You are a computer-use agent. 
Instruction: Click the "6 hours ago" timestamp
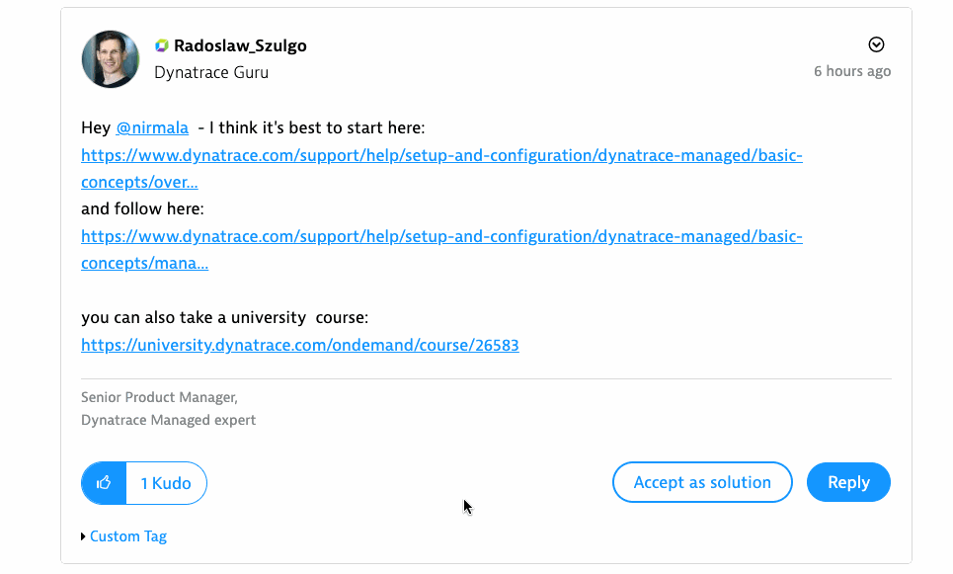(852, 71)
